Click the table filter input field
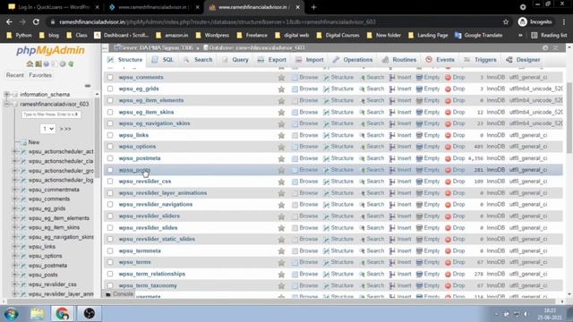This screenshot has width=573, height=322. pyautogui.click(x=51, y=114)
